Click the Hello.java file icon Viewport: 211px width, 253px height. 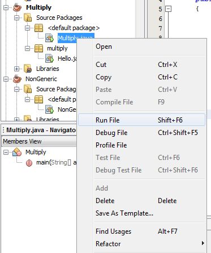point(49,58)
